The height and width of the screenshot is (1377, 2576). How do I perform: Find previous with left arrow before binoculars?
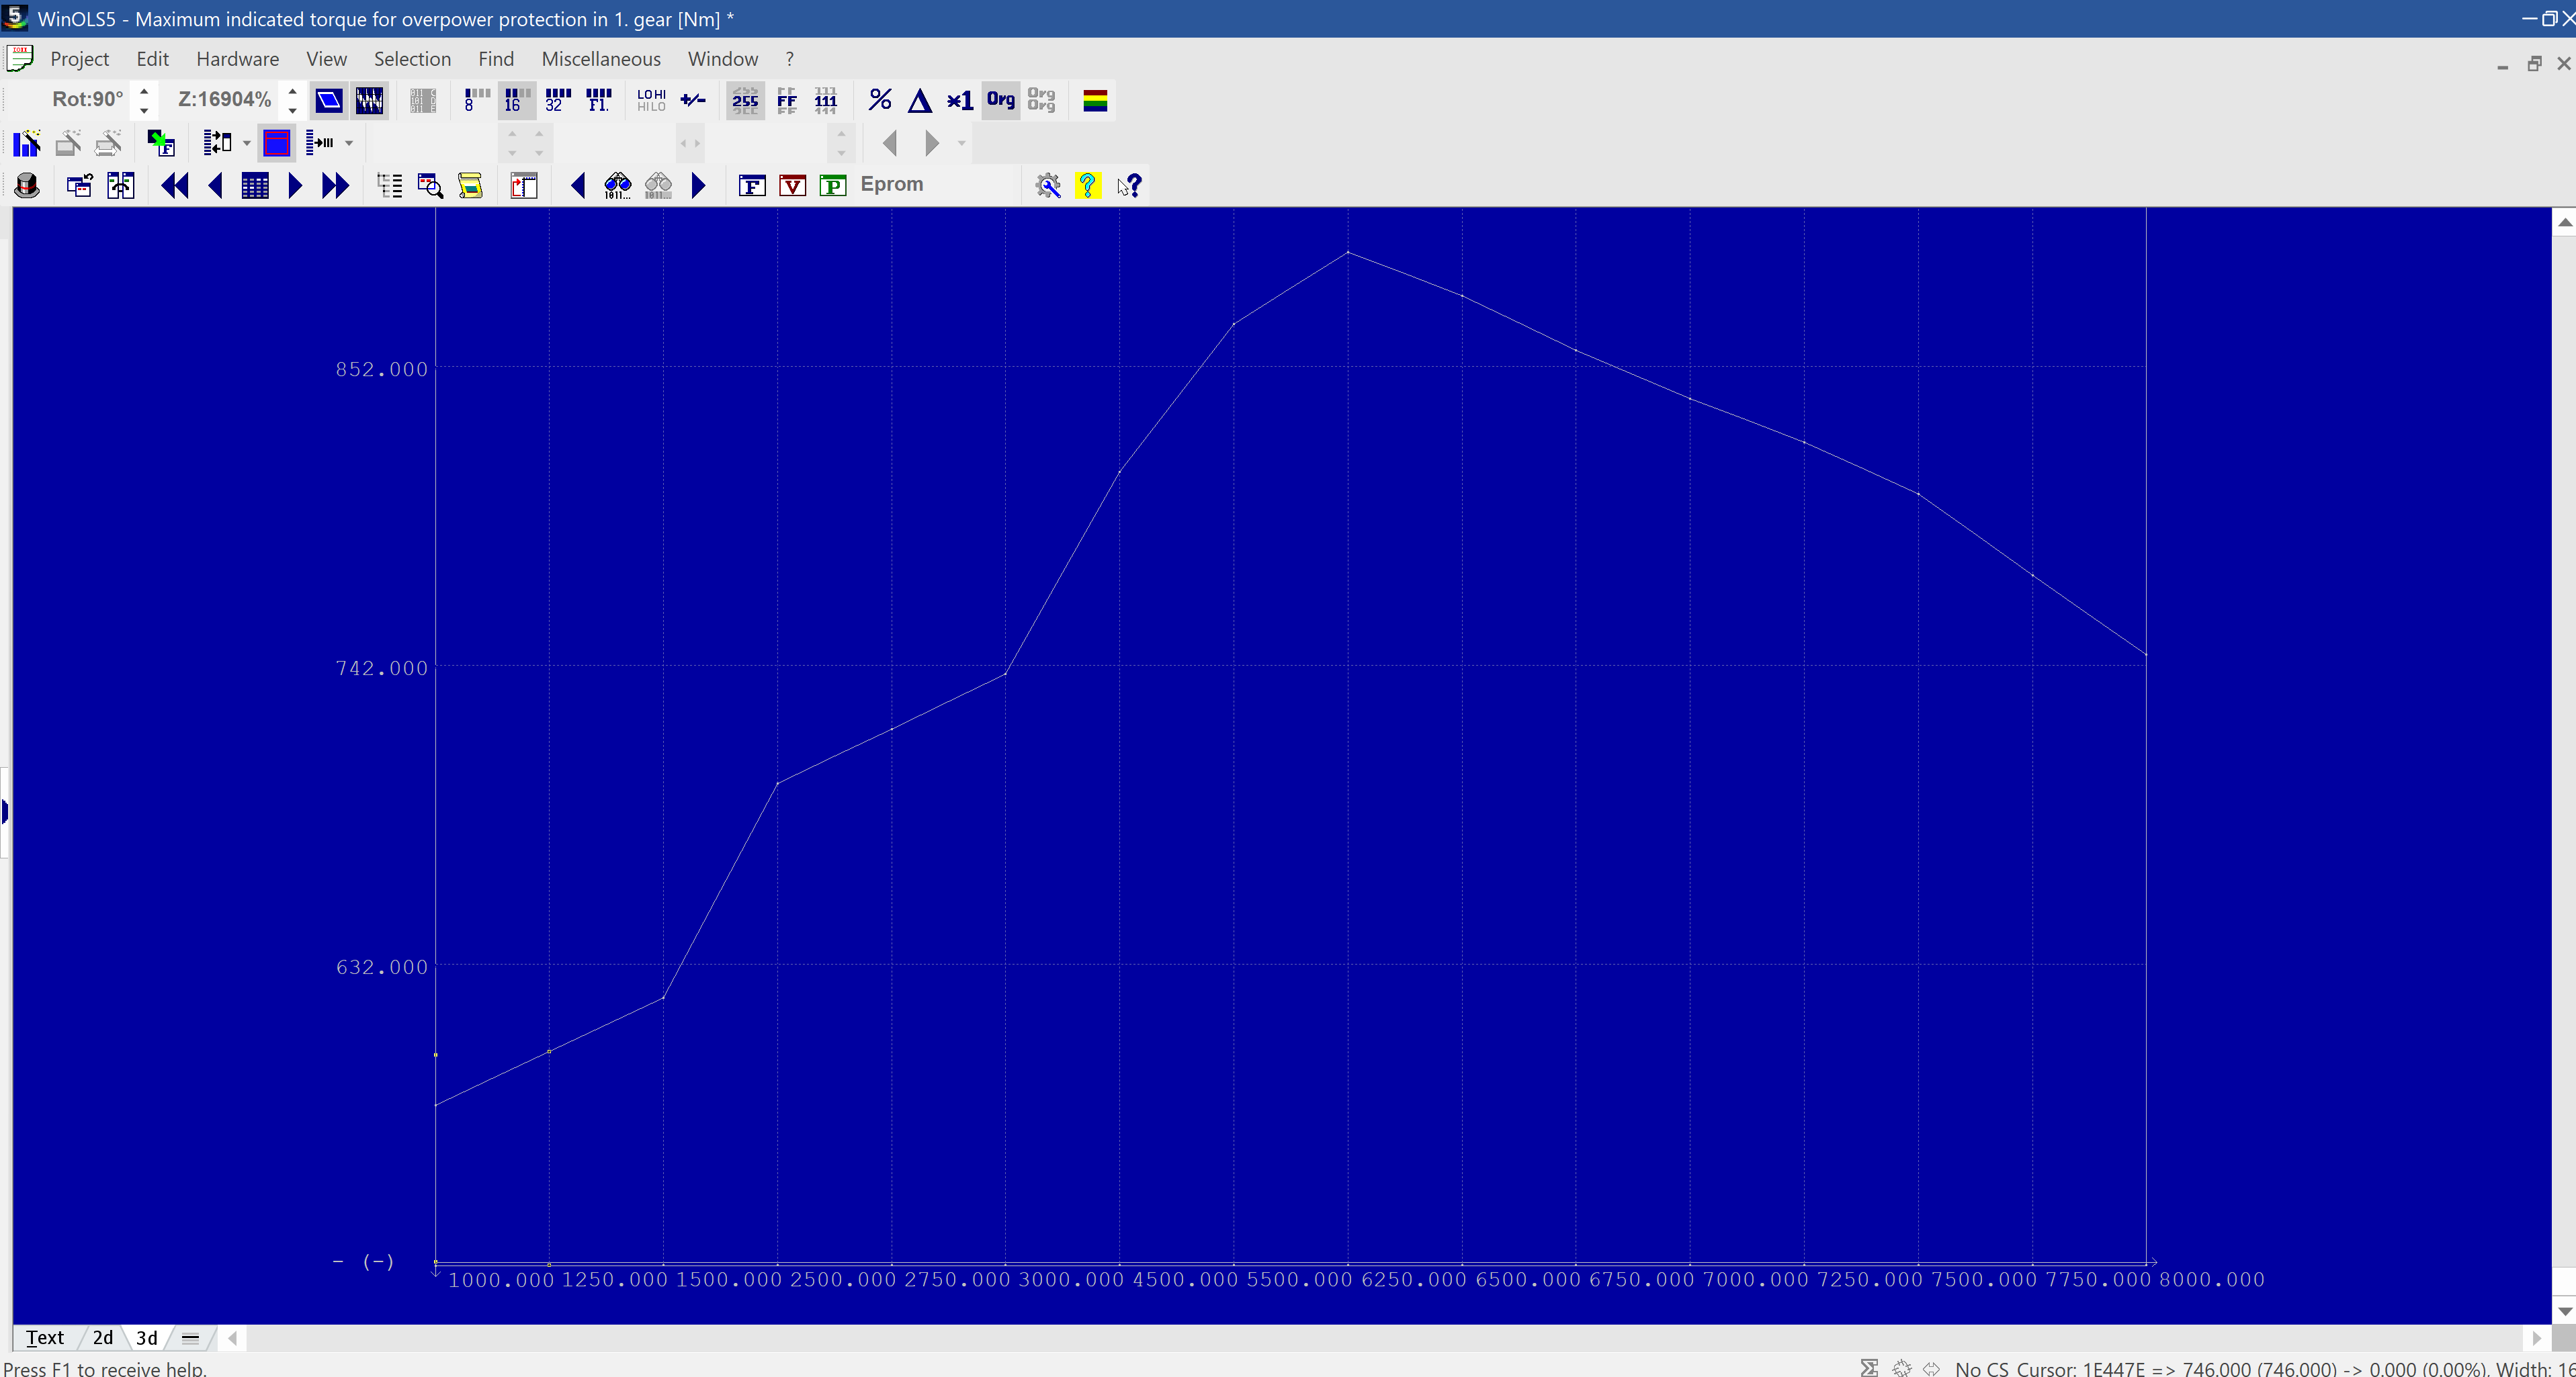click(x=577, y=185)
